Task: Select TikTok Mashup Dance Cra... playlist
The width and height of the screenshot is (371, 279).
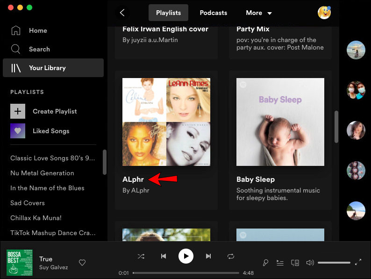Action: [53, 233]
